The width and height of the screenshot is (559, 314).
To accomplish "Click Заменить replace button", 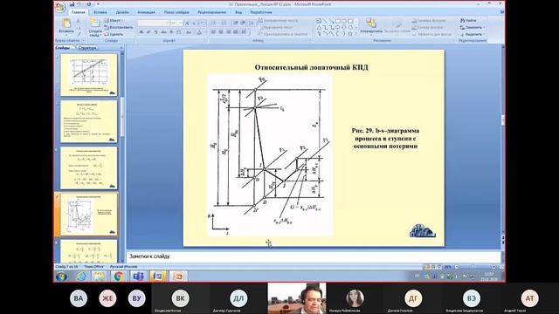I will pos(473,27).
